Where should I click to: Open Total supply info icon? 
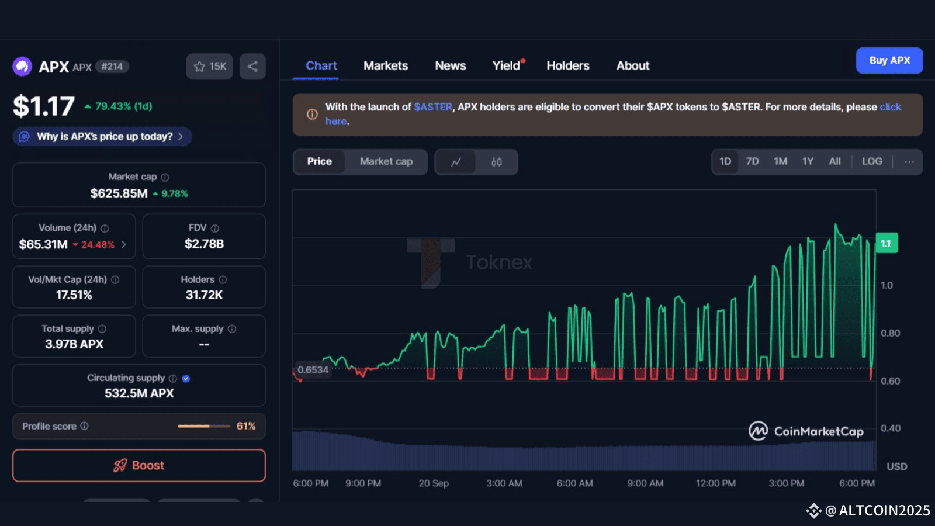pyautogui.click(x=102, y=329)
